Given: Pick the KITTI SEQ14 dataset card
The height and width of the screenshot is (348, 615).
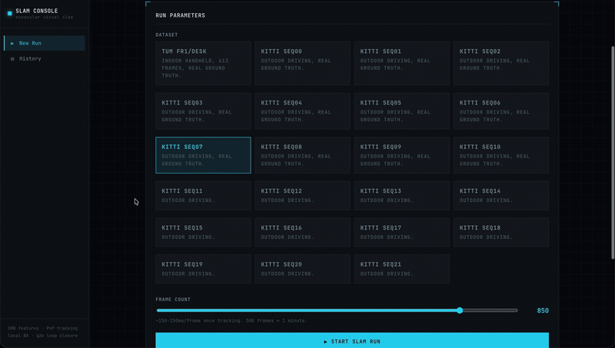Looking at the screenshot, I should [x=501, y=196].
